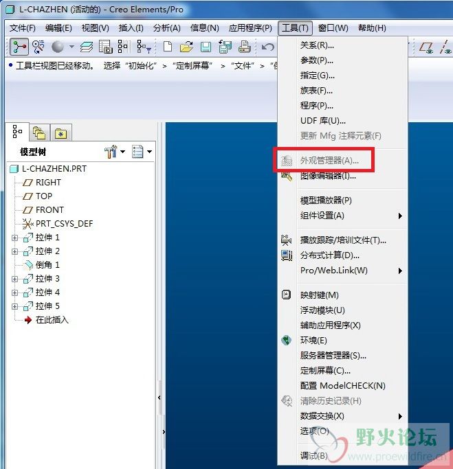This screenshot has width=453, height=469.
Task: Click the shaded sphere appearance icon
Action: pos(58,47)
